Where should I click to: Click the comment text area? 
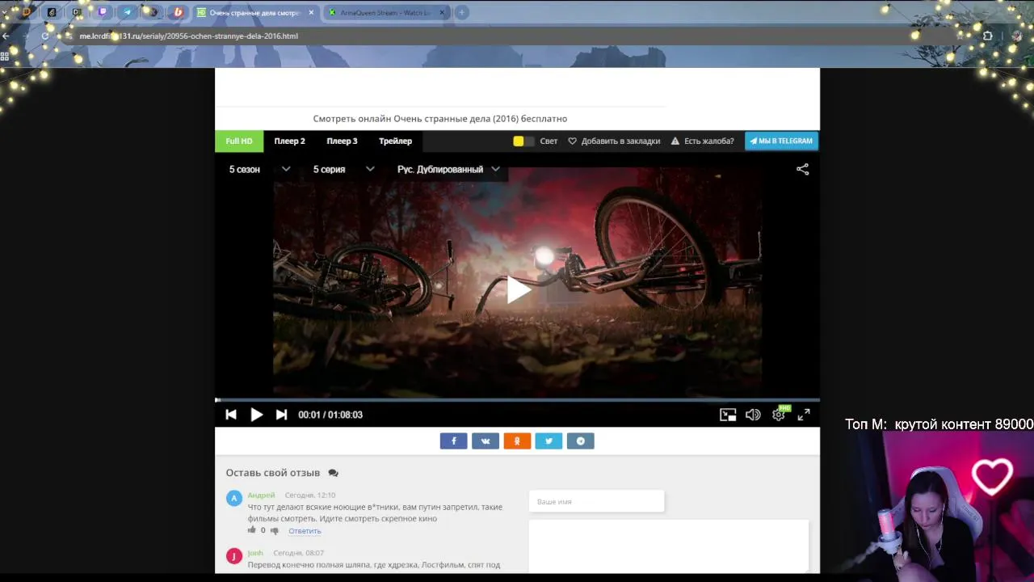[x=669, y=546]
